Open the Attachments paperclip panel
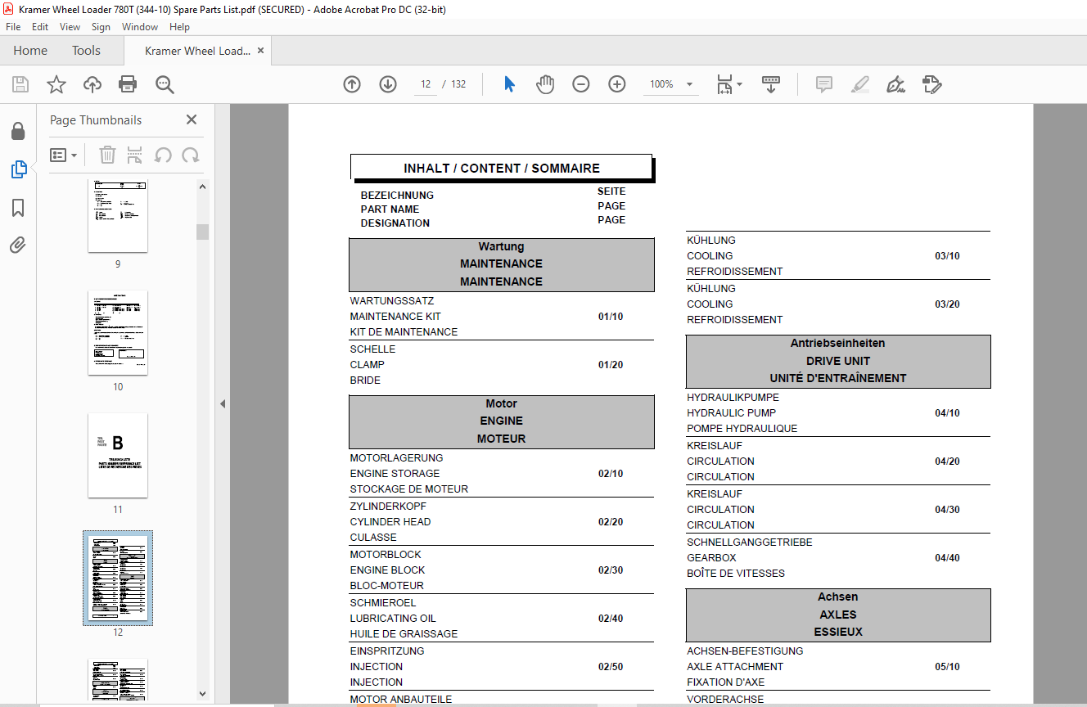Image resolution: width=1087 pixels, height=707 pixels. 18,245
